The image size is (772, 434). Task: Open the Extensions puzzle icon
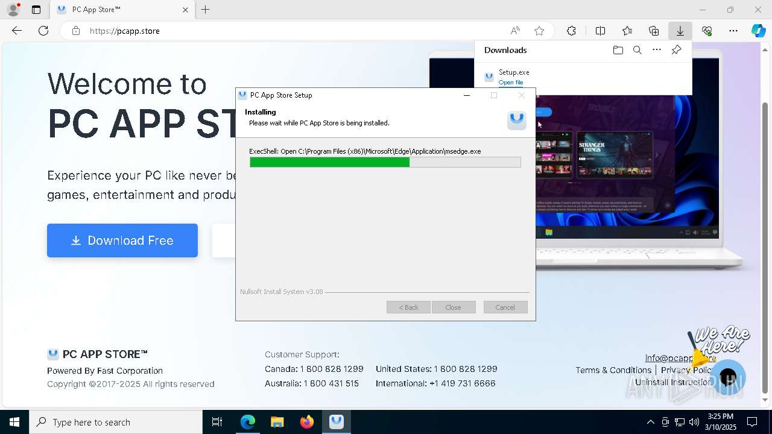click(571, 31)
